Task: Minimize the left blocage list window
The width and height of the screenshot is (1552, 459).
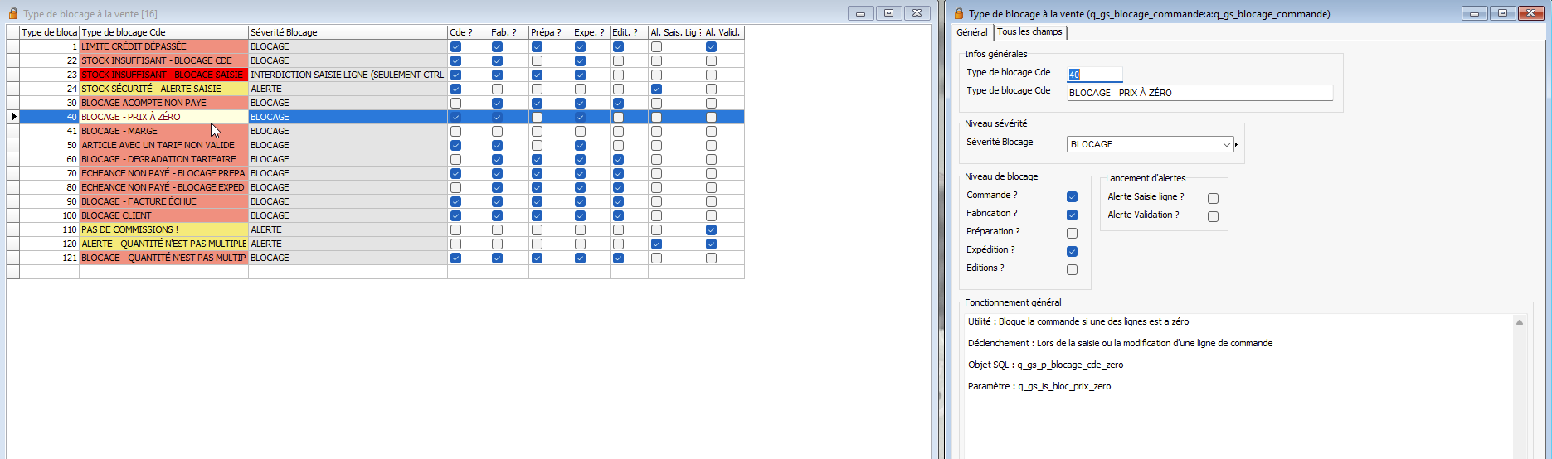Action: tap(860, 13)
